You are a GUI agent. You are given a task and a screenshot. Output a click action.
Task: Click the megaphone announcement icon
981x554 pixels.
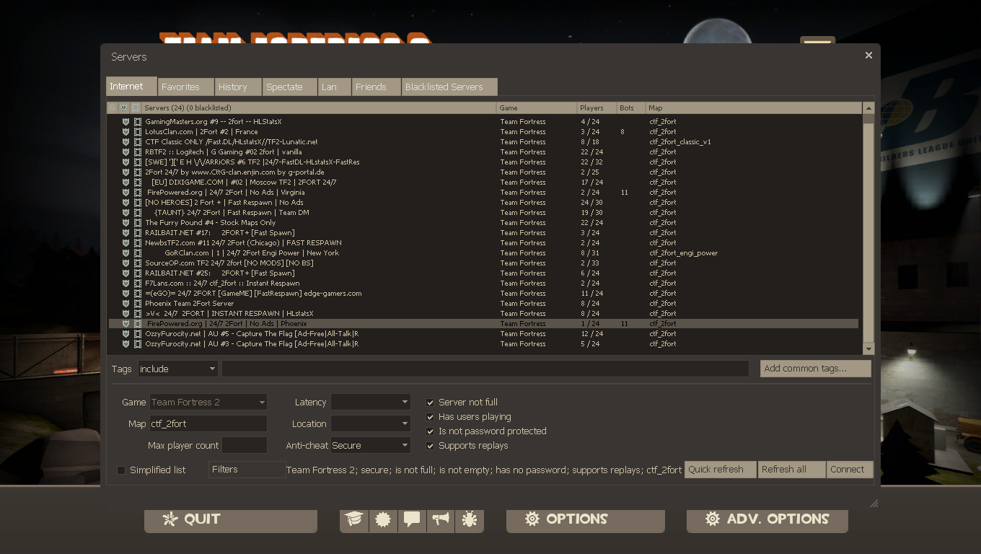coord(441,519)
